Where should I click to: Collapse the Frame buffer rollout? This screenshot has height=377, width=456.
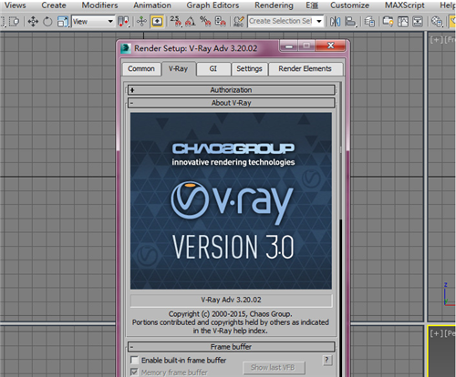pyautogui.click(x=231, y=347)
